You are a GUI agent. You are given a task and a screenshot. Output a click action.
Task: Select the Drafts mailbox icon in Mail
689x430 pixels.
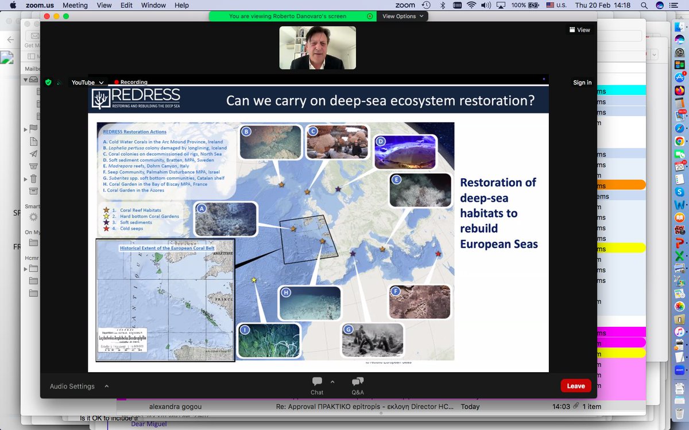point(33,141)
